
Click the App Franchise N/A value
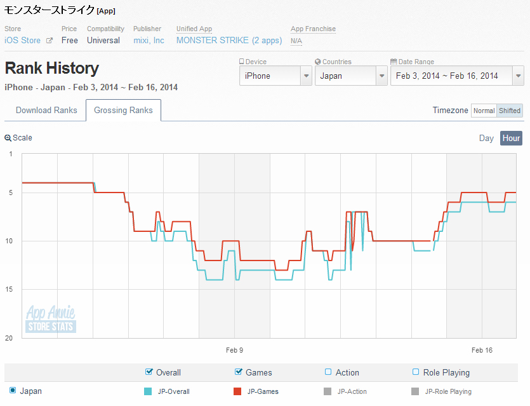click(296, 41)
